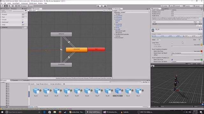The height and width of the screenshot is (114, 204).
Task: Toggle Root Transform Rotation Bake Into Pose
Action: click(172, 51)
